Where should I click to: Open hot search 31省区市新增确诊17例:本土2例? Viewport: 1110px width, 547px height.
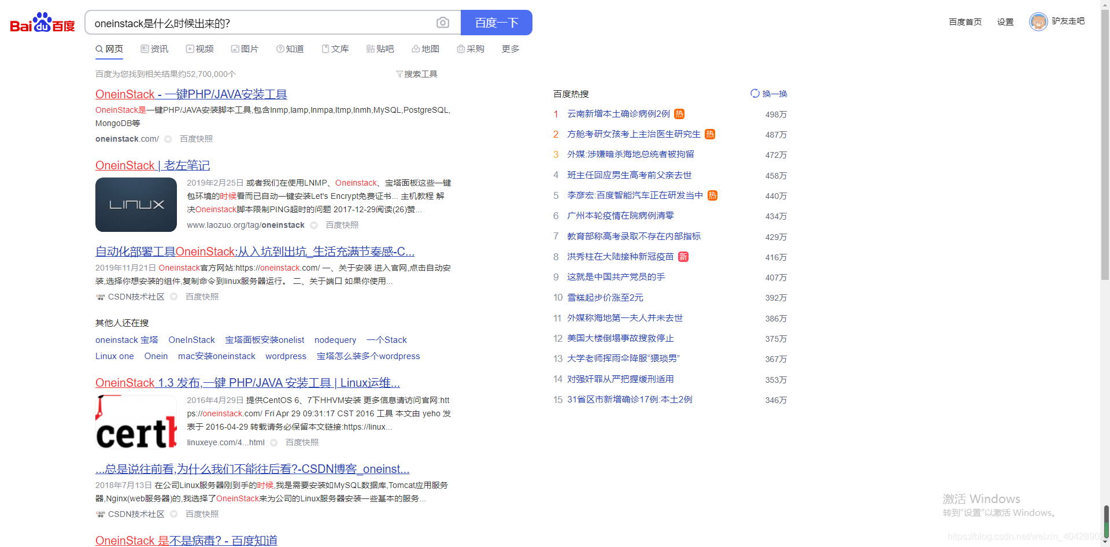[630, 400]
